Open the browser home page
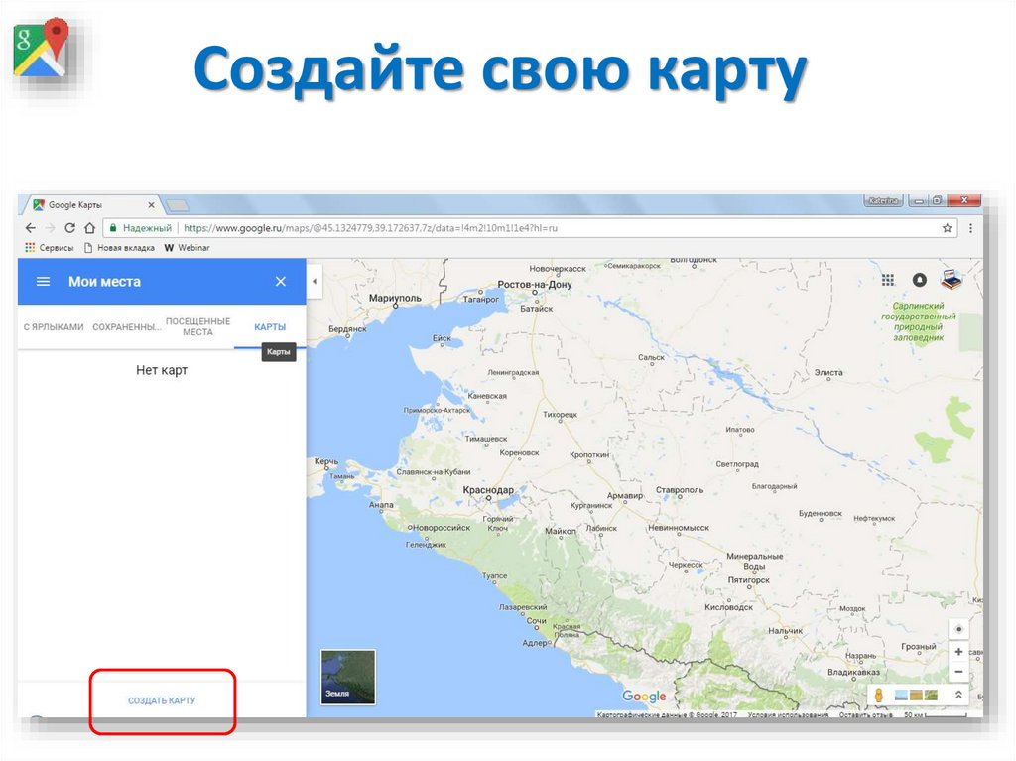The image size is (1016, 761). pyautogui.click(x=90, y=228)
